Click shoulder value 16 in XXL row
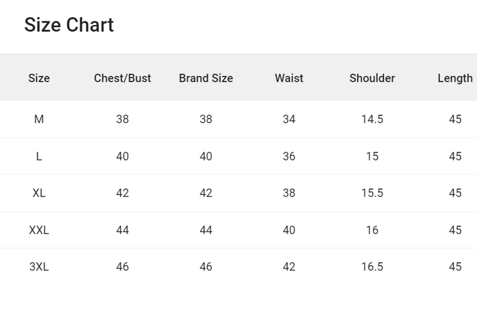Screen dimensions: 477x320 pos(372,230)
